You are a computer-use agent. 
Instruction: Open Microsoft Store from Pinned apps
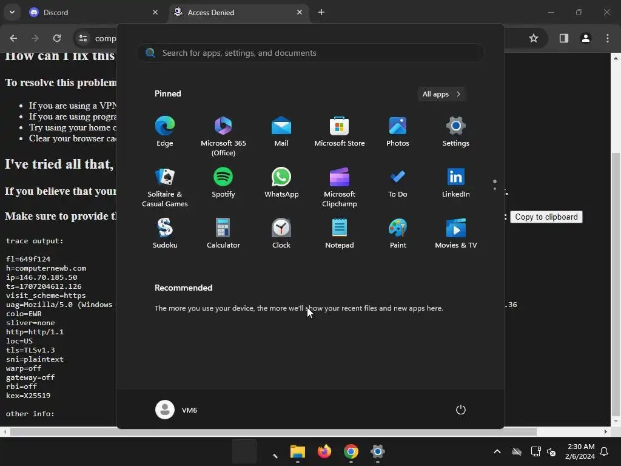point(340,132)
